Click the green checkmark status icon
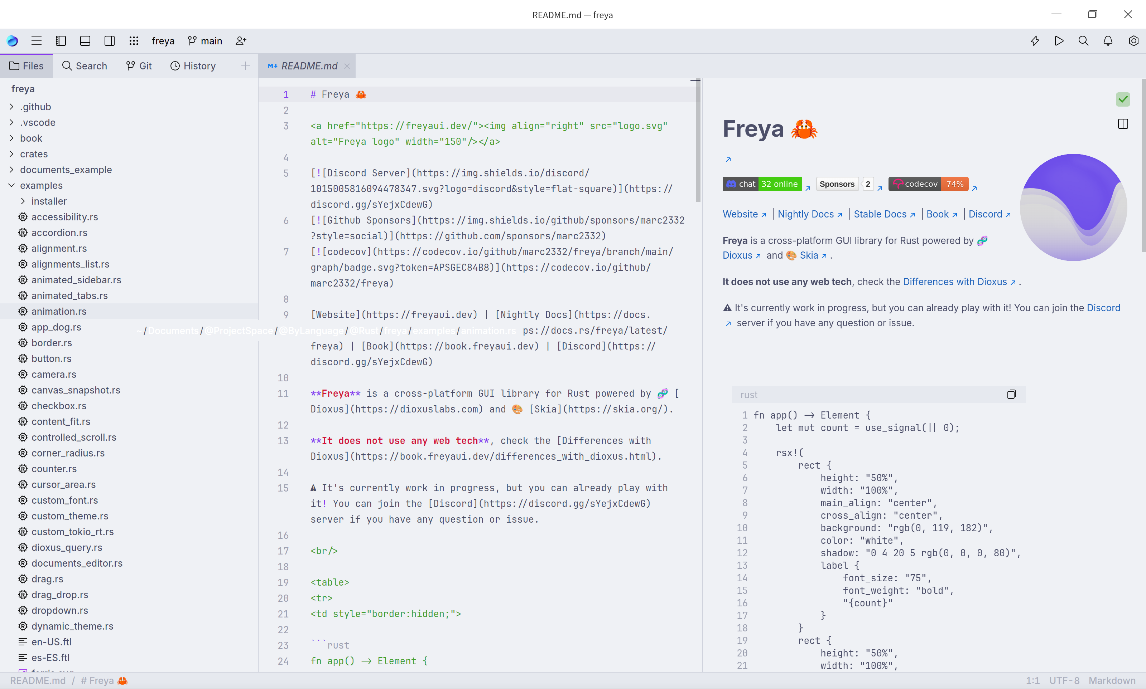Viewport: 1146px width, 689px height. (x=1123, y=99)
